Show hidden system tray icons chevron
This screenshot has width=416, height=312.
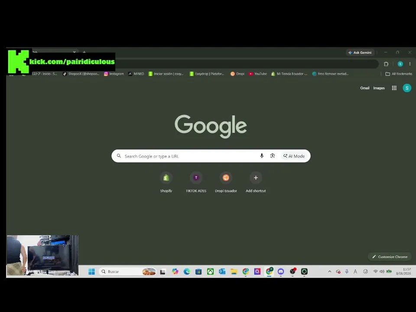point(329,271)
